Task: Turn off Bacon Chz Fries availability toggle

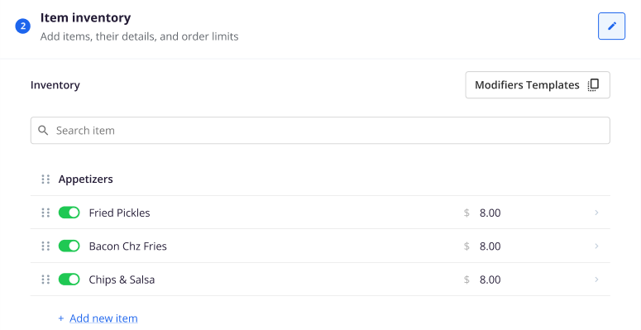Action: click(x=69, y=246)
